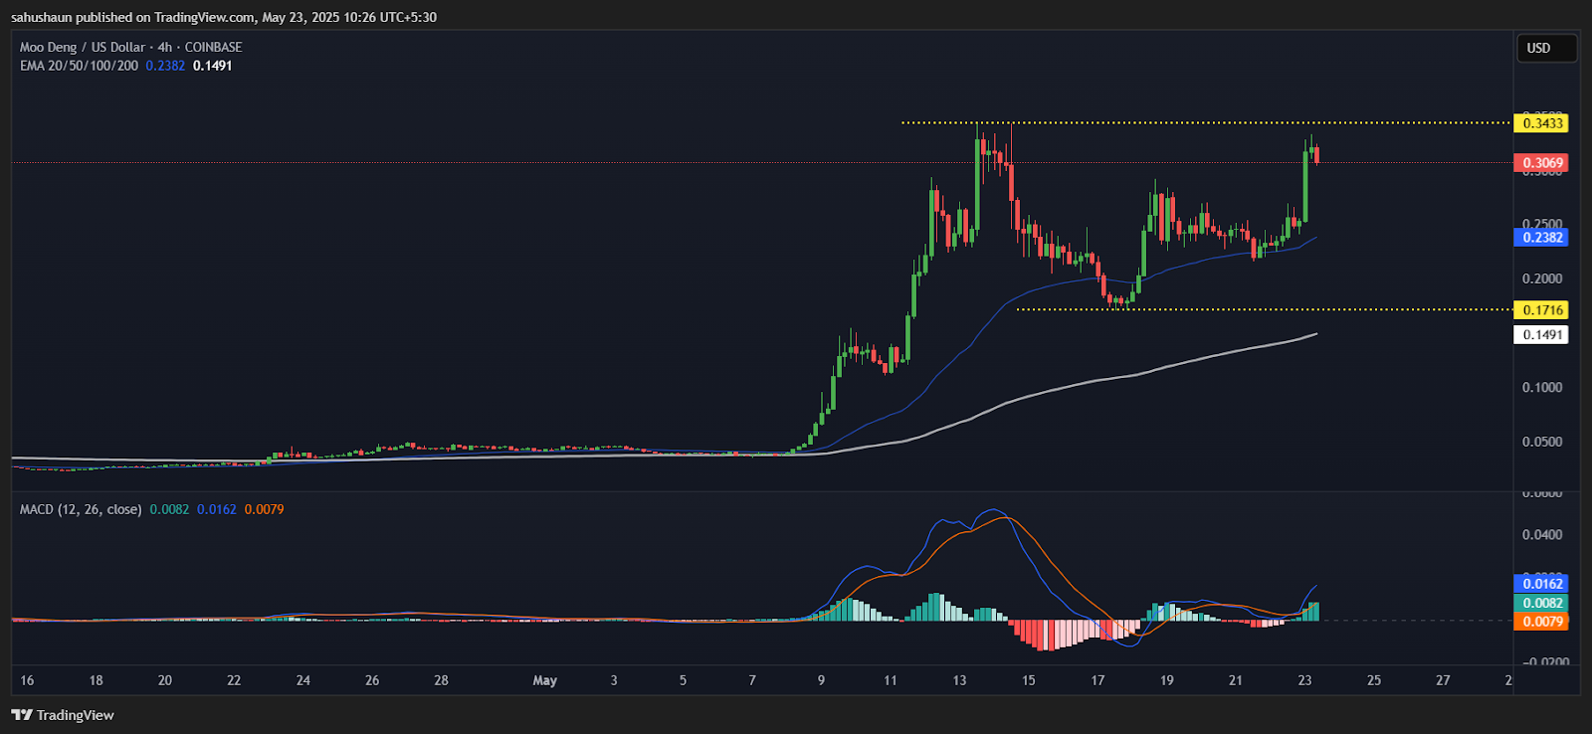
Task: Click the TradingView logo icon
Action: [22, 715]
